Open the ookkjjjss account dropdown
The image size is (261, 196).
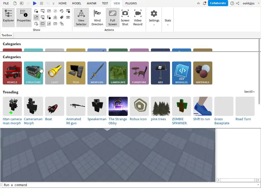(x=251, y=3)
